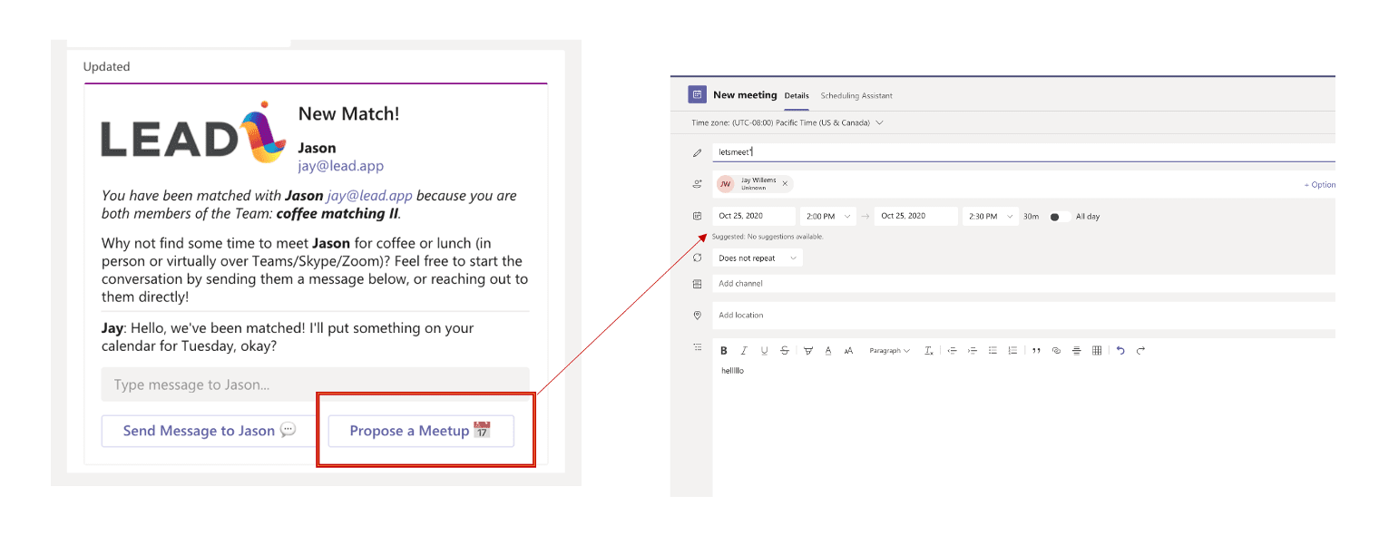This screenshot has height=535, width=1379.
Task: Insert a quote block
Action: tap(1036, 351)
